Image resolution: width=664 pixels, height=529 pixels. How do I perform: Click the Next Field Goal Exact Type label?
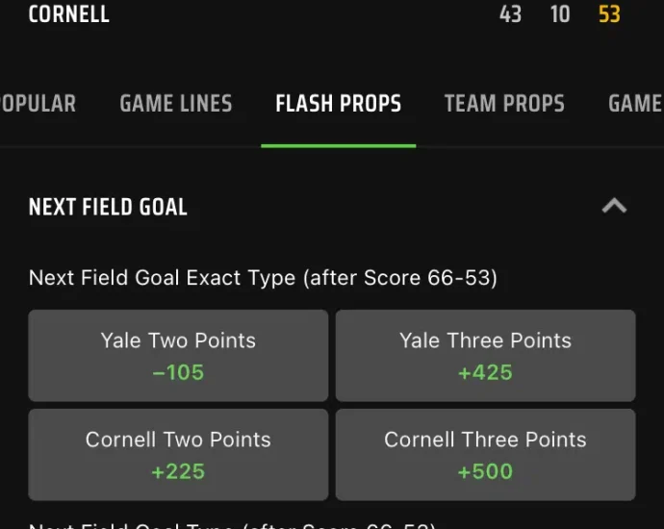click(x=263, y=278)
